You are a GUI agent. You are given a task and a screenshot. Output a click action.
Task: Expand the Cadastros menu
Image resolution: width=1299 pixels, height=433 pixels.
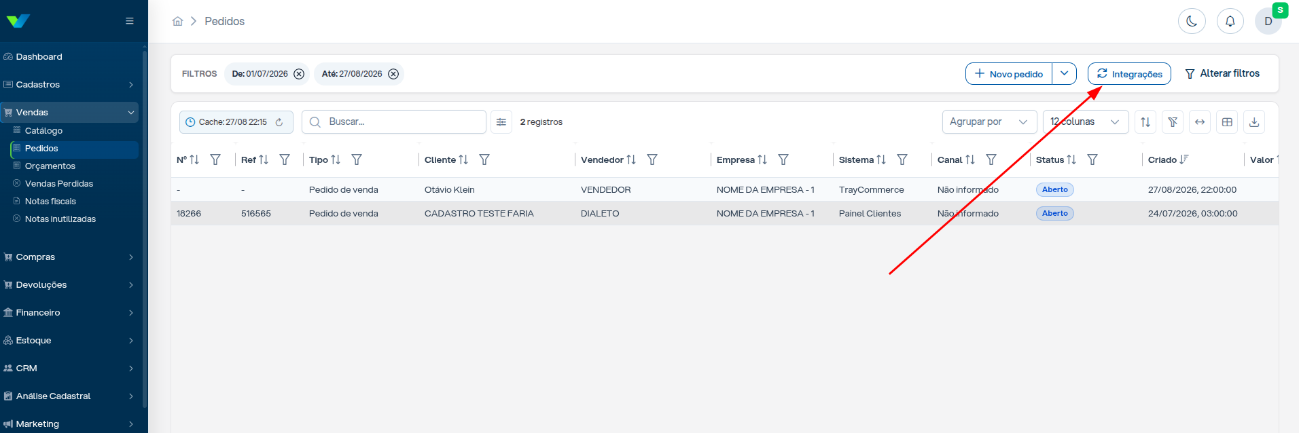[x=71, y=85]
